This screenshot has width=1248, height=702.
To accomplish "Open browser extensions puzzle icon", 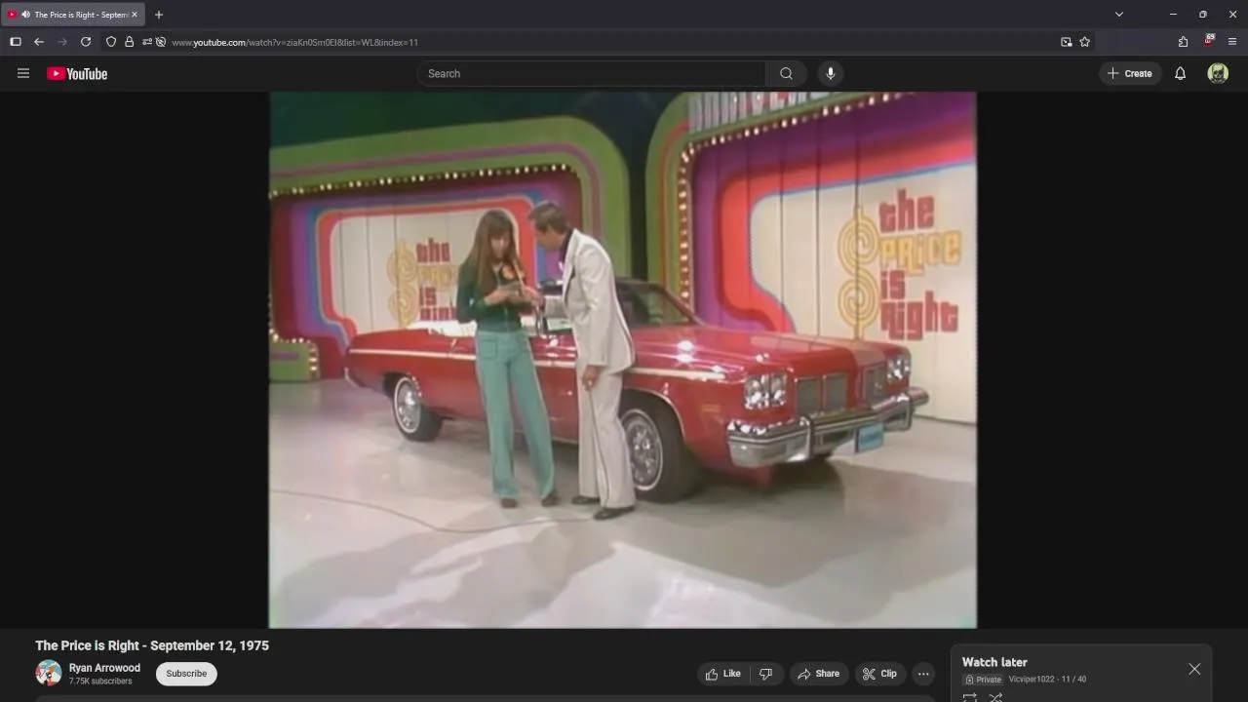I will [1183, 42].
